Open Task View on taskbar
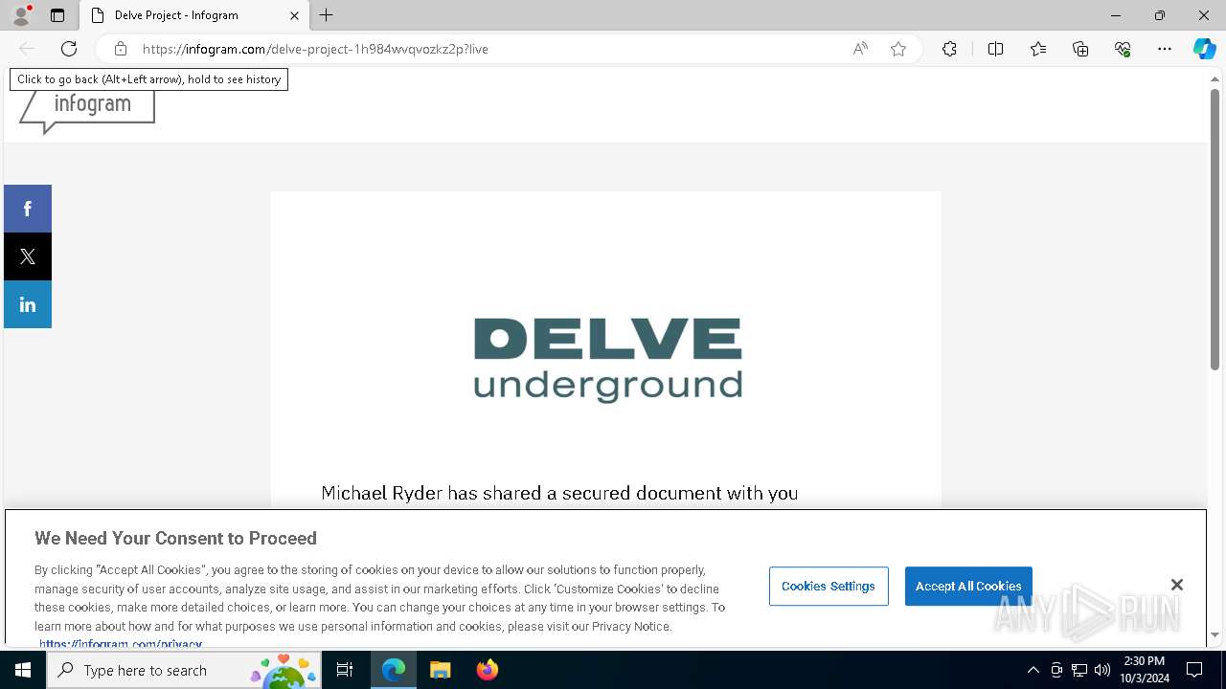The width and height of the screenshot is (1226, 689). (x=345, y=670)
